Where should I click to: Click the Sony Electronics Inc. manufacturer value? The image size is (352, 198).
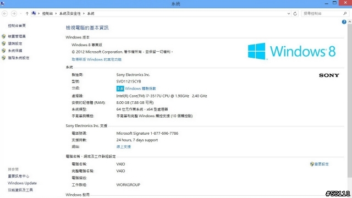133,75
